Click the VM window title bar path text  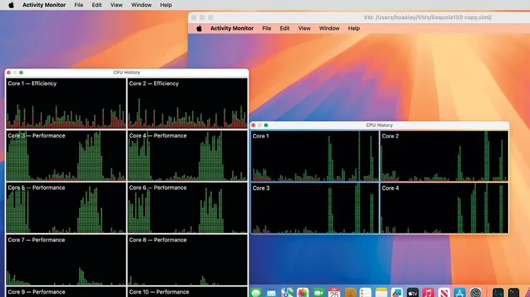tap(428, 18)
